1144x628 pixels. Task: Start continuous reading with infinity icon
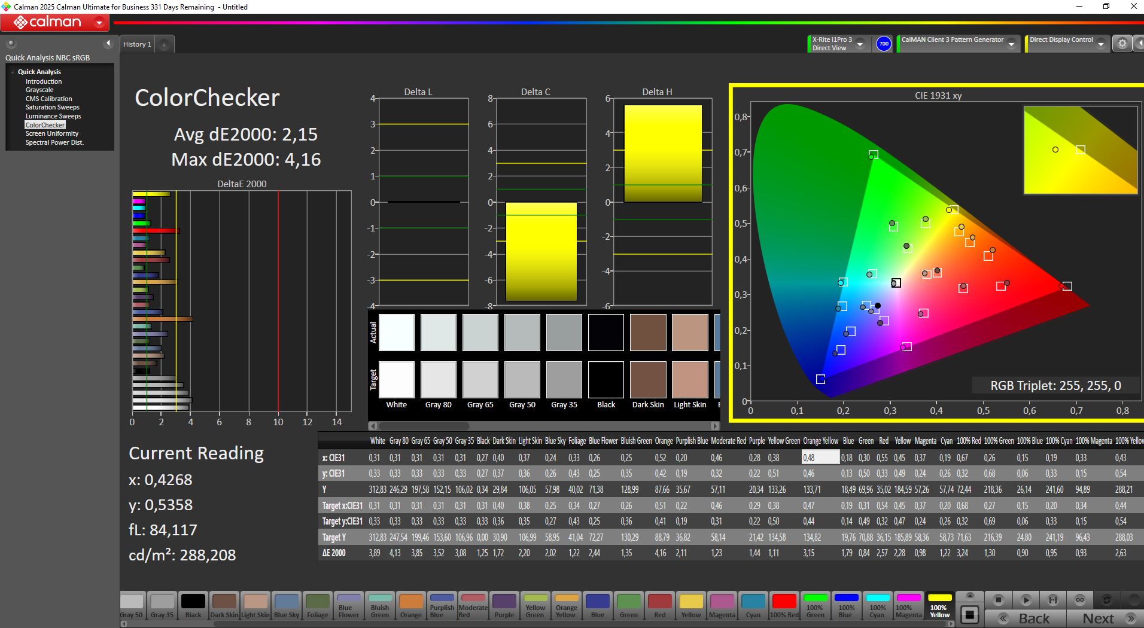[1080, 599]
